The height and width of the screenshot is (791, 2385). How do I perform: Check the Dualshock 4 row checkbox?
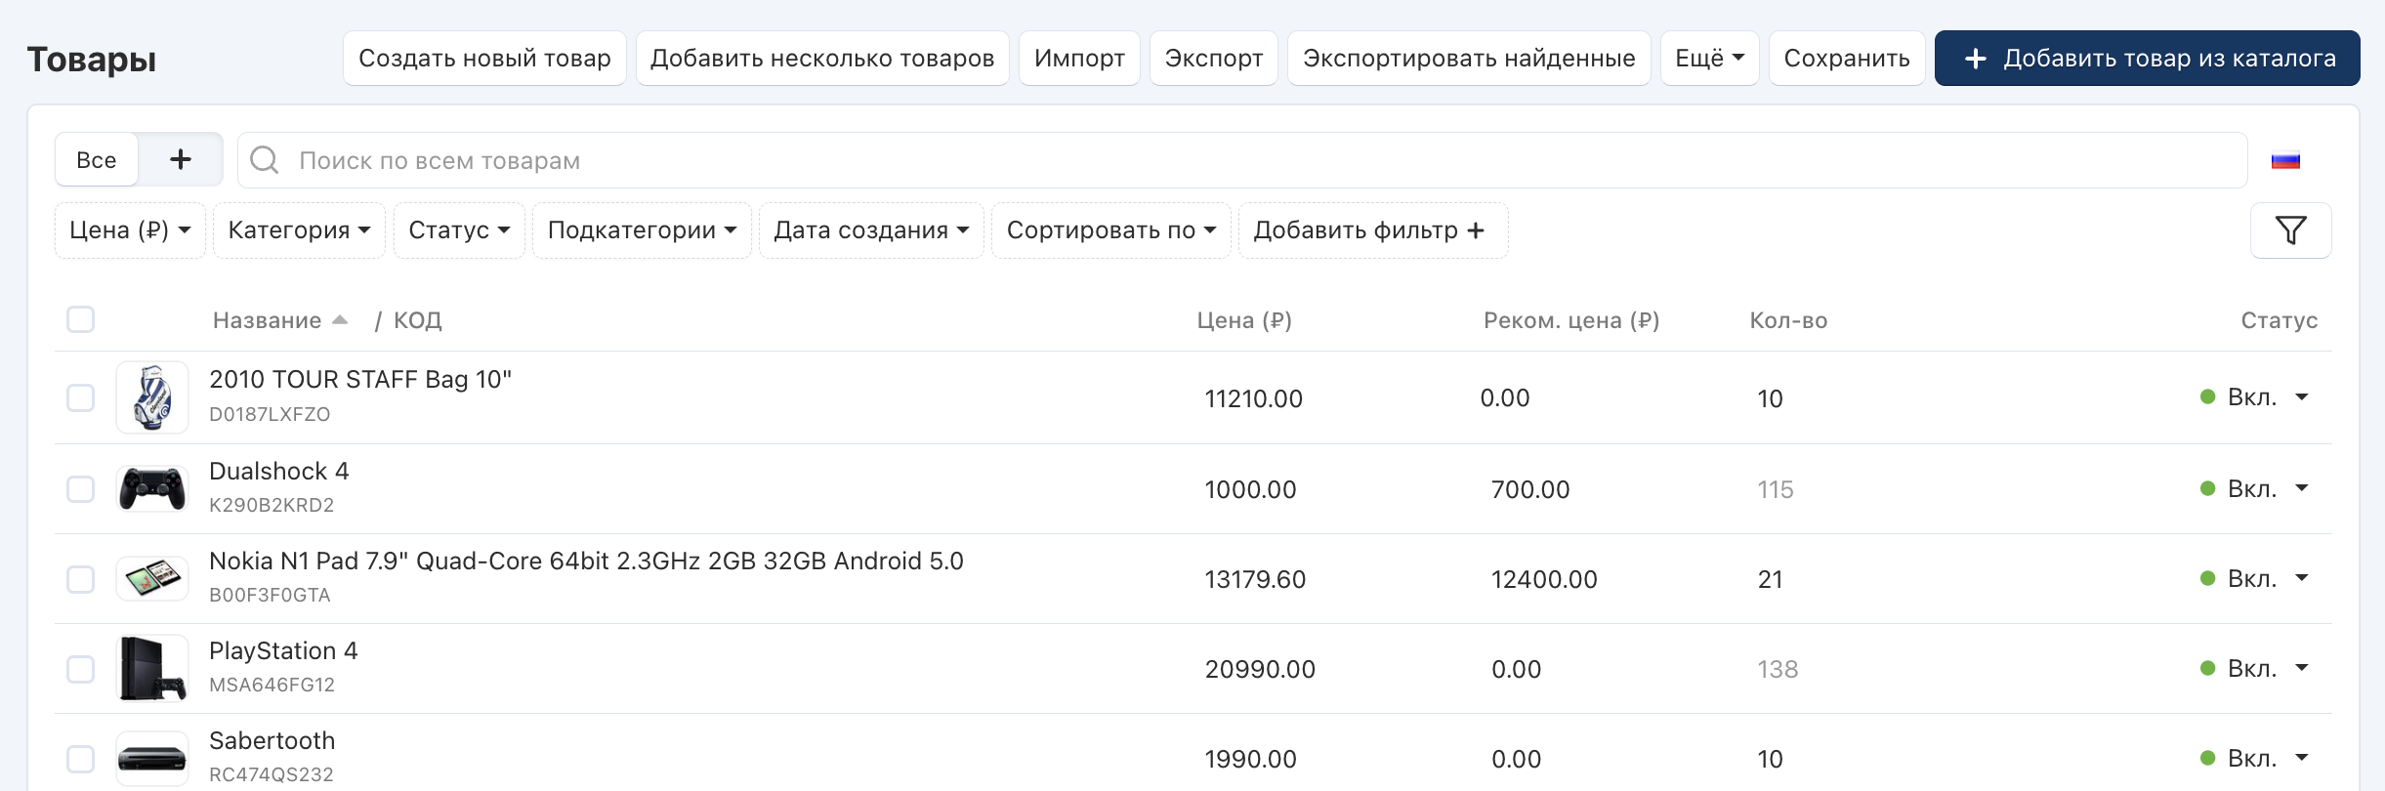click(x=81, y=489)
